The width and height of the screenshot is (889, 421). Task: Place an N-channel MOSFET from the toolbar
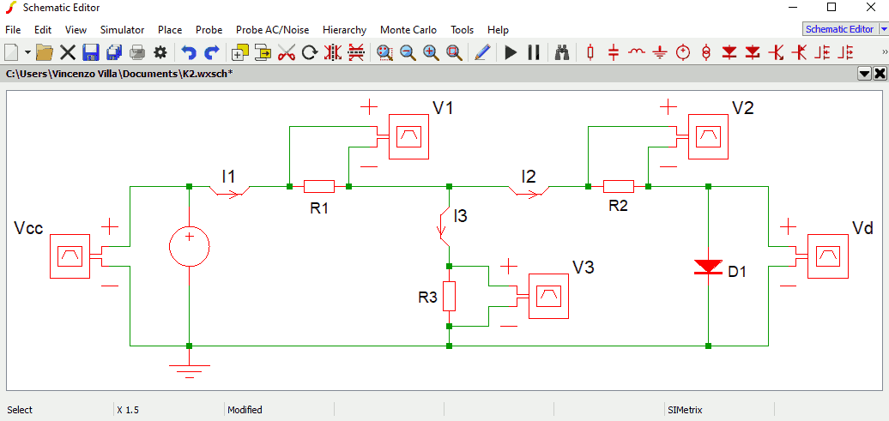click(822, 52)
